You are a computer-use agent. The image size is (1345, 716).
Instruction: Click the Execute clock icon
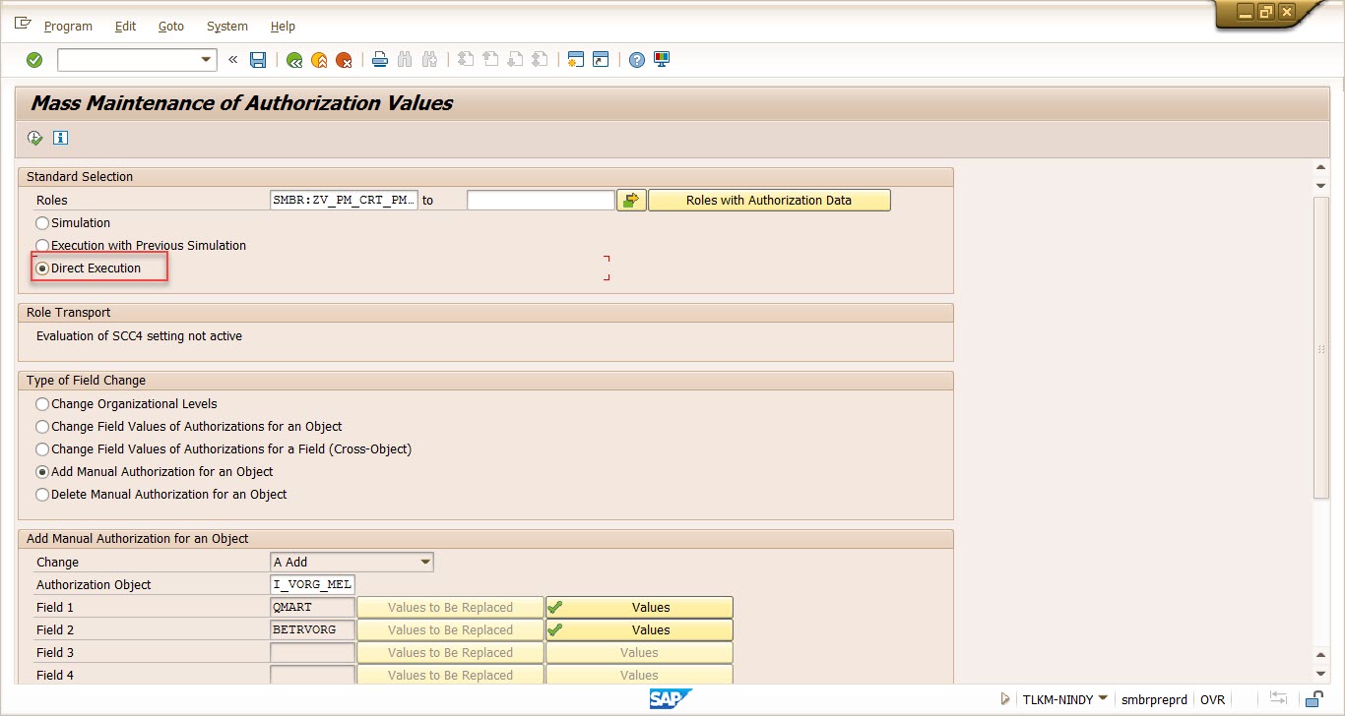click(x=35, y=138)
